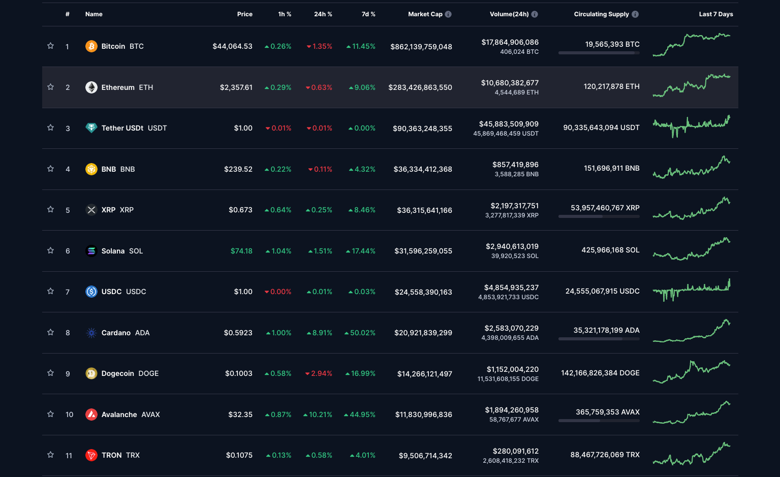
Task: Click the BNB logo icon
Action: point(91,169)
